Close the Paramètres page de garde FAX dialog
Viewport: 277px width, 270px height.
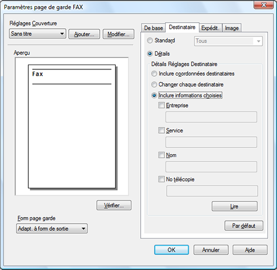264,5
